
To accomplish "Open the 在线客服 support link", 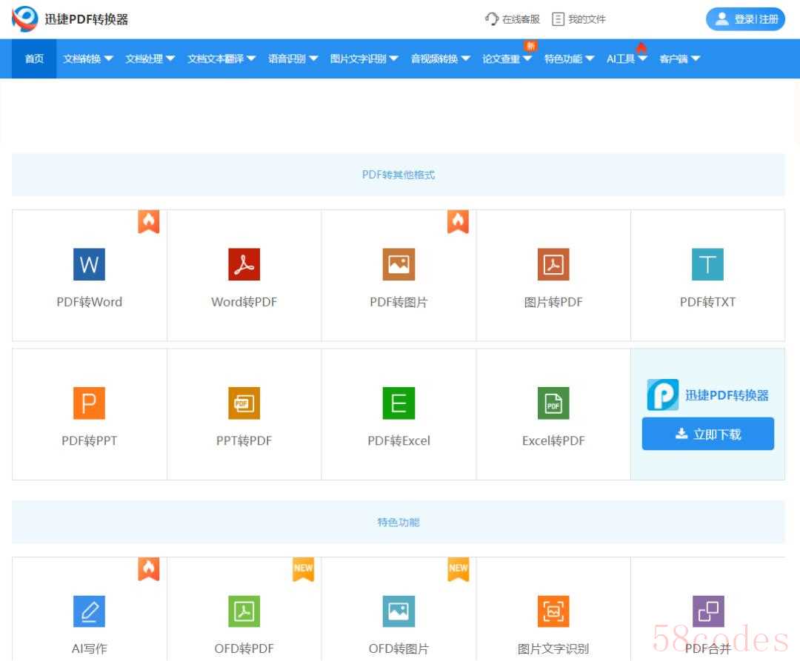I will pyautogui.click(x=513, y=19).
